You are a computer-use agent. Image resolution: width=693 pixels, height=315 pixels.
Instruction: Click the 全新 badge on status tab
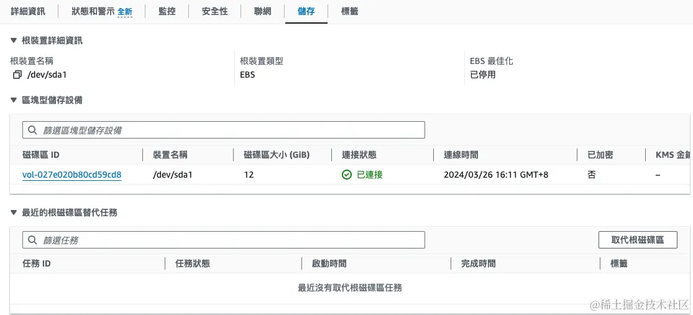pos(125,12)
